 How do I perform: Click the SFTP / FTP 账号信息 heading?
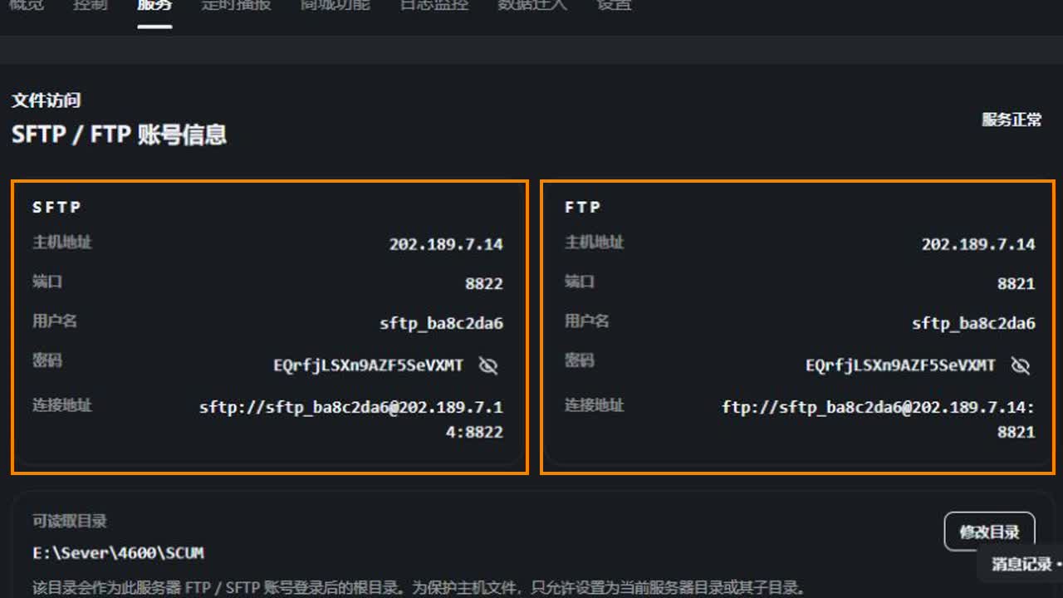[x=119, y=135]
